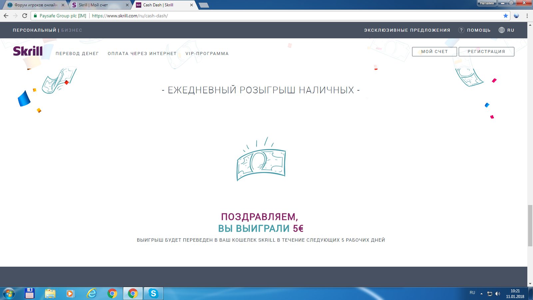
Task: Open the Windows Start menu
Action: coord(9,294)
